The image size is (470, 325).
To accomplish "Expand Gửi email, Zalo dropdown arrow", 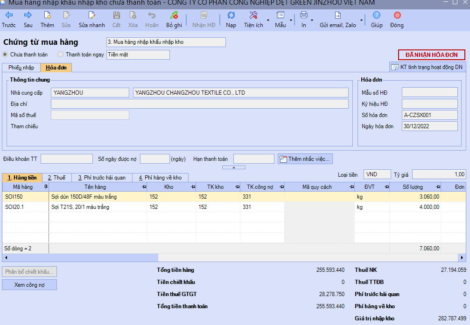I will click(361, 21).
